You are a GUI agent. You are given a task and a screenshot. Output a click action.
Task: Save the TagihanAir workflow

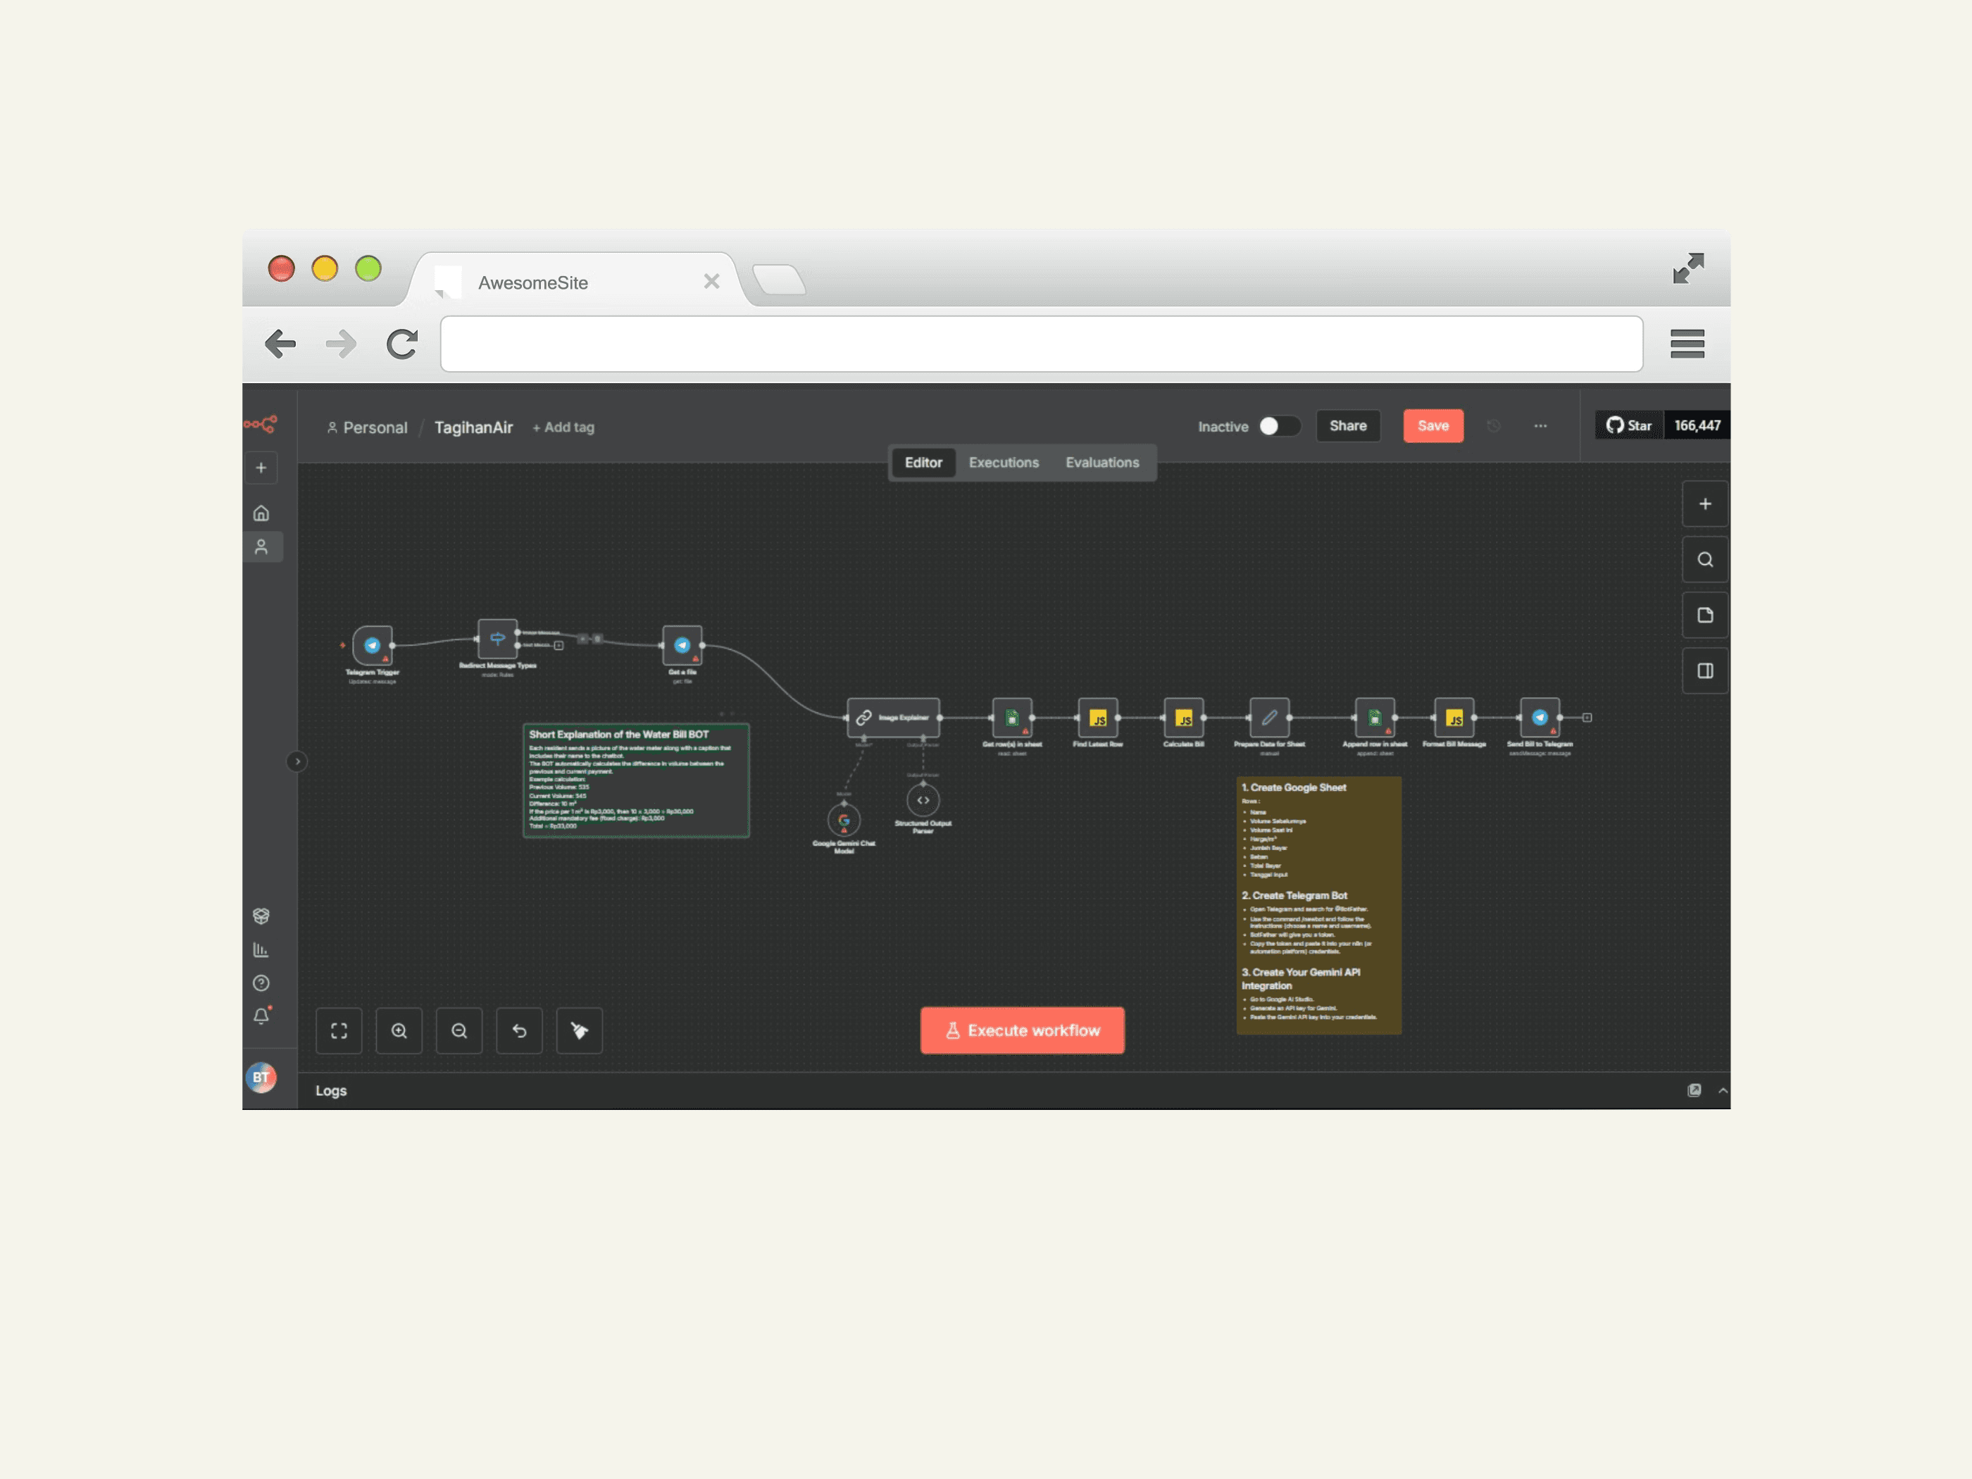point(1433,426)
